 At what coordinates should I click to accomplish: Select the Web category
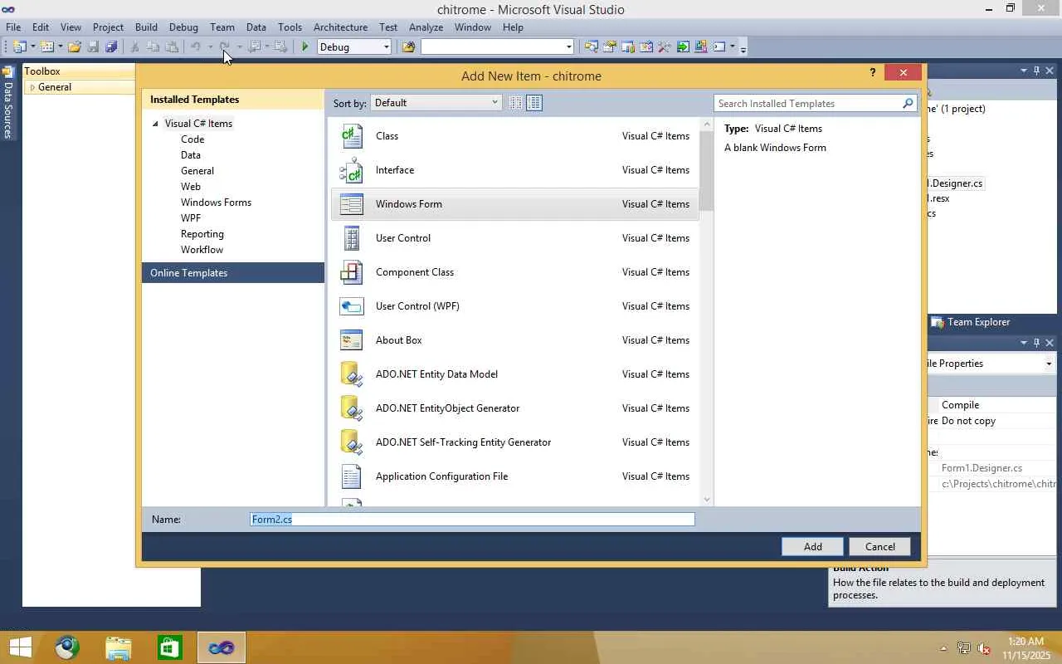click(x=191, y=187)
